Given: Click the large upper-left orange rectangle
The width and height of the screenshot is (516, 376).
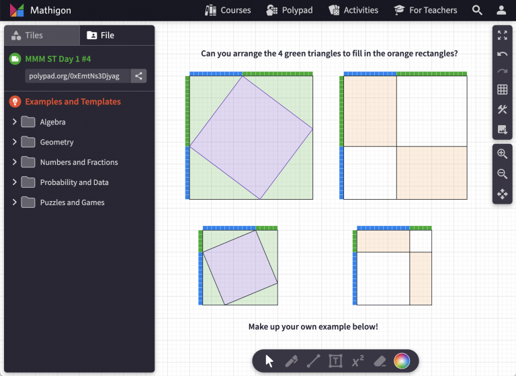Looking at the screenshot, I should coord(370,112).
